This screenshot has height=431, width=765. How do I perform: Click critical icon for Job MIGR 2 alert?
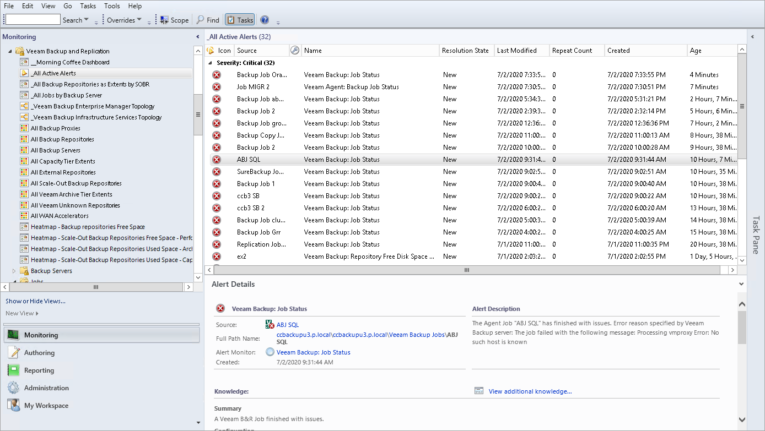pos(217,87)
